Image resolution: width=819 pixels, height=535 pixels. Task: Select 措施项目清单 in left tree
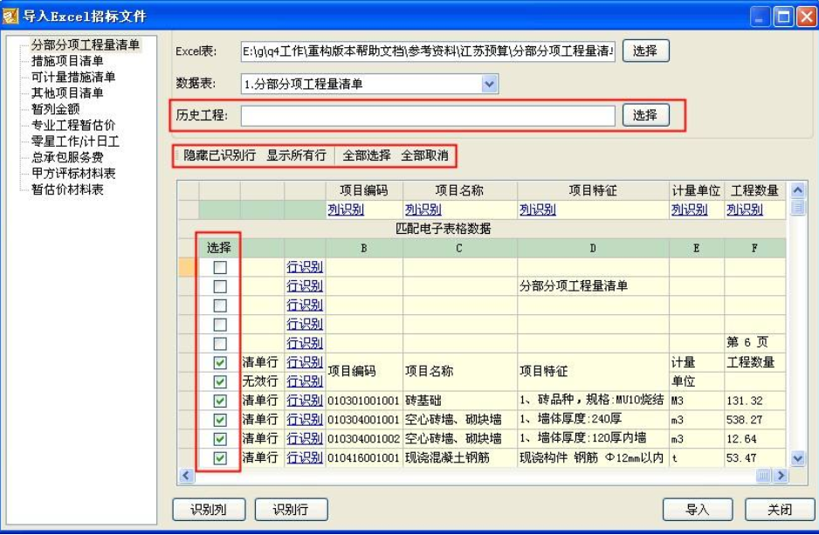pos(67,61)
